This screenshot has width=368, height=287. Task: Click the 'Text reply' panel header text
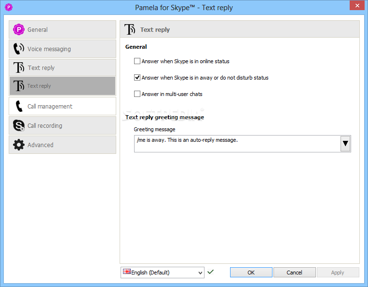pyautogui.click(x=155, y=30)
